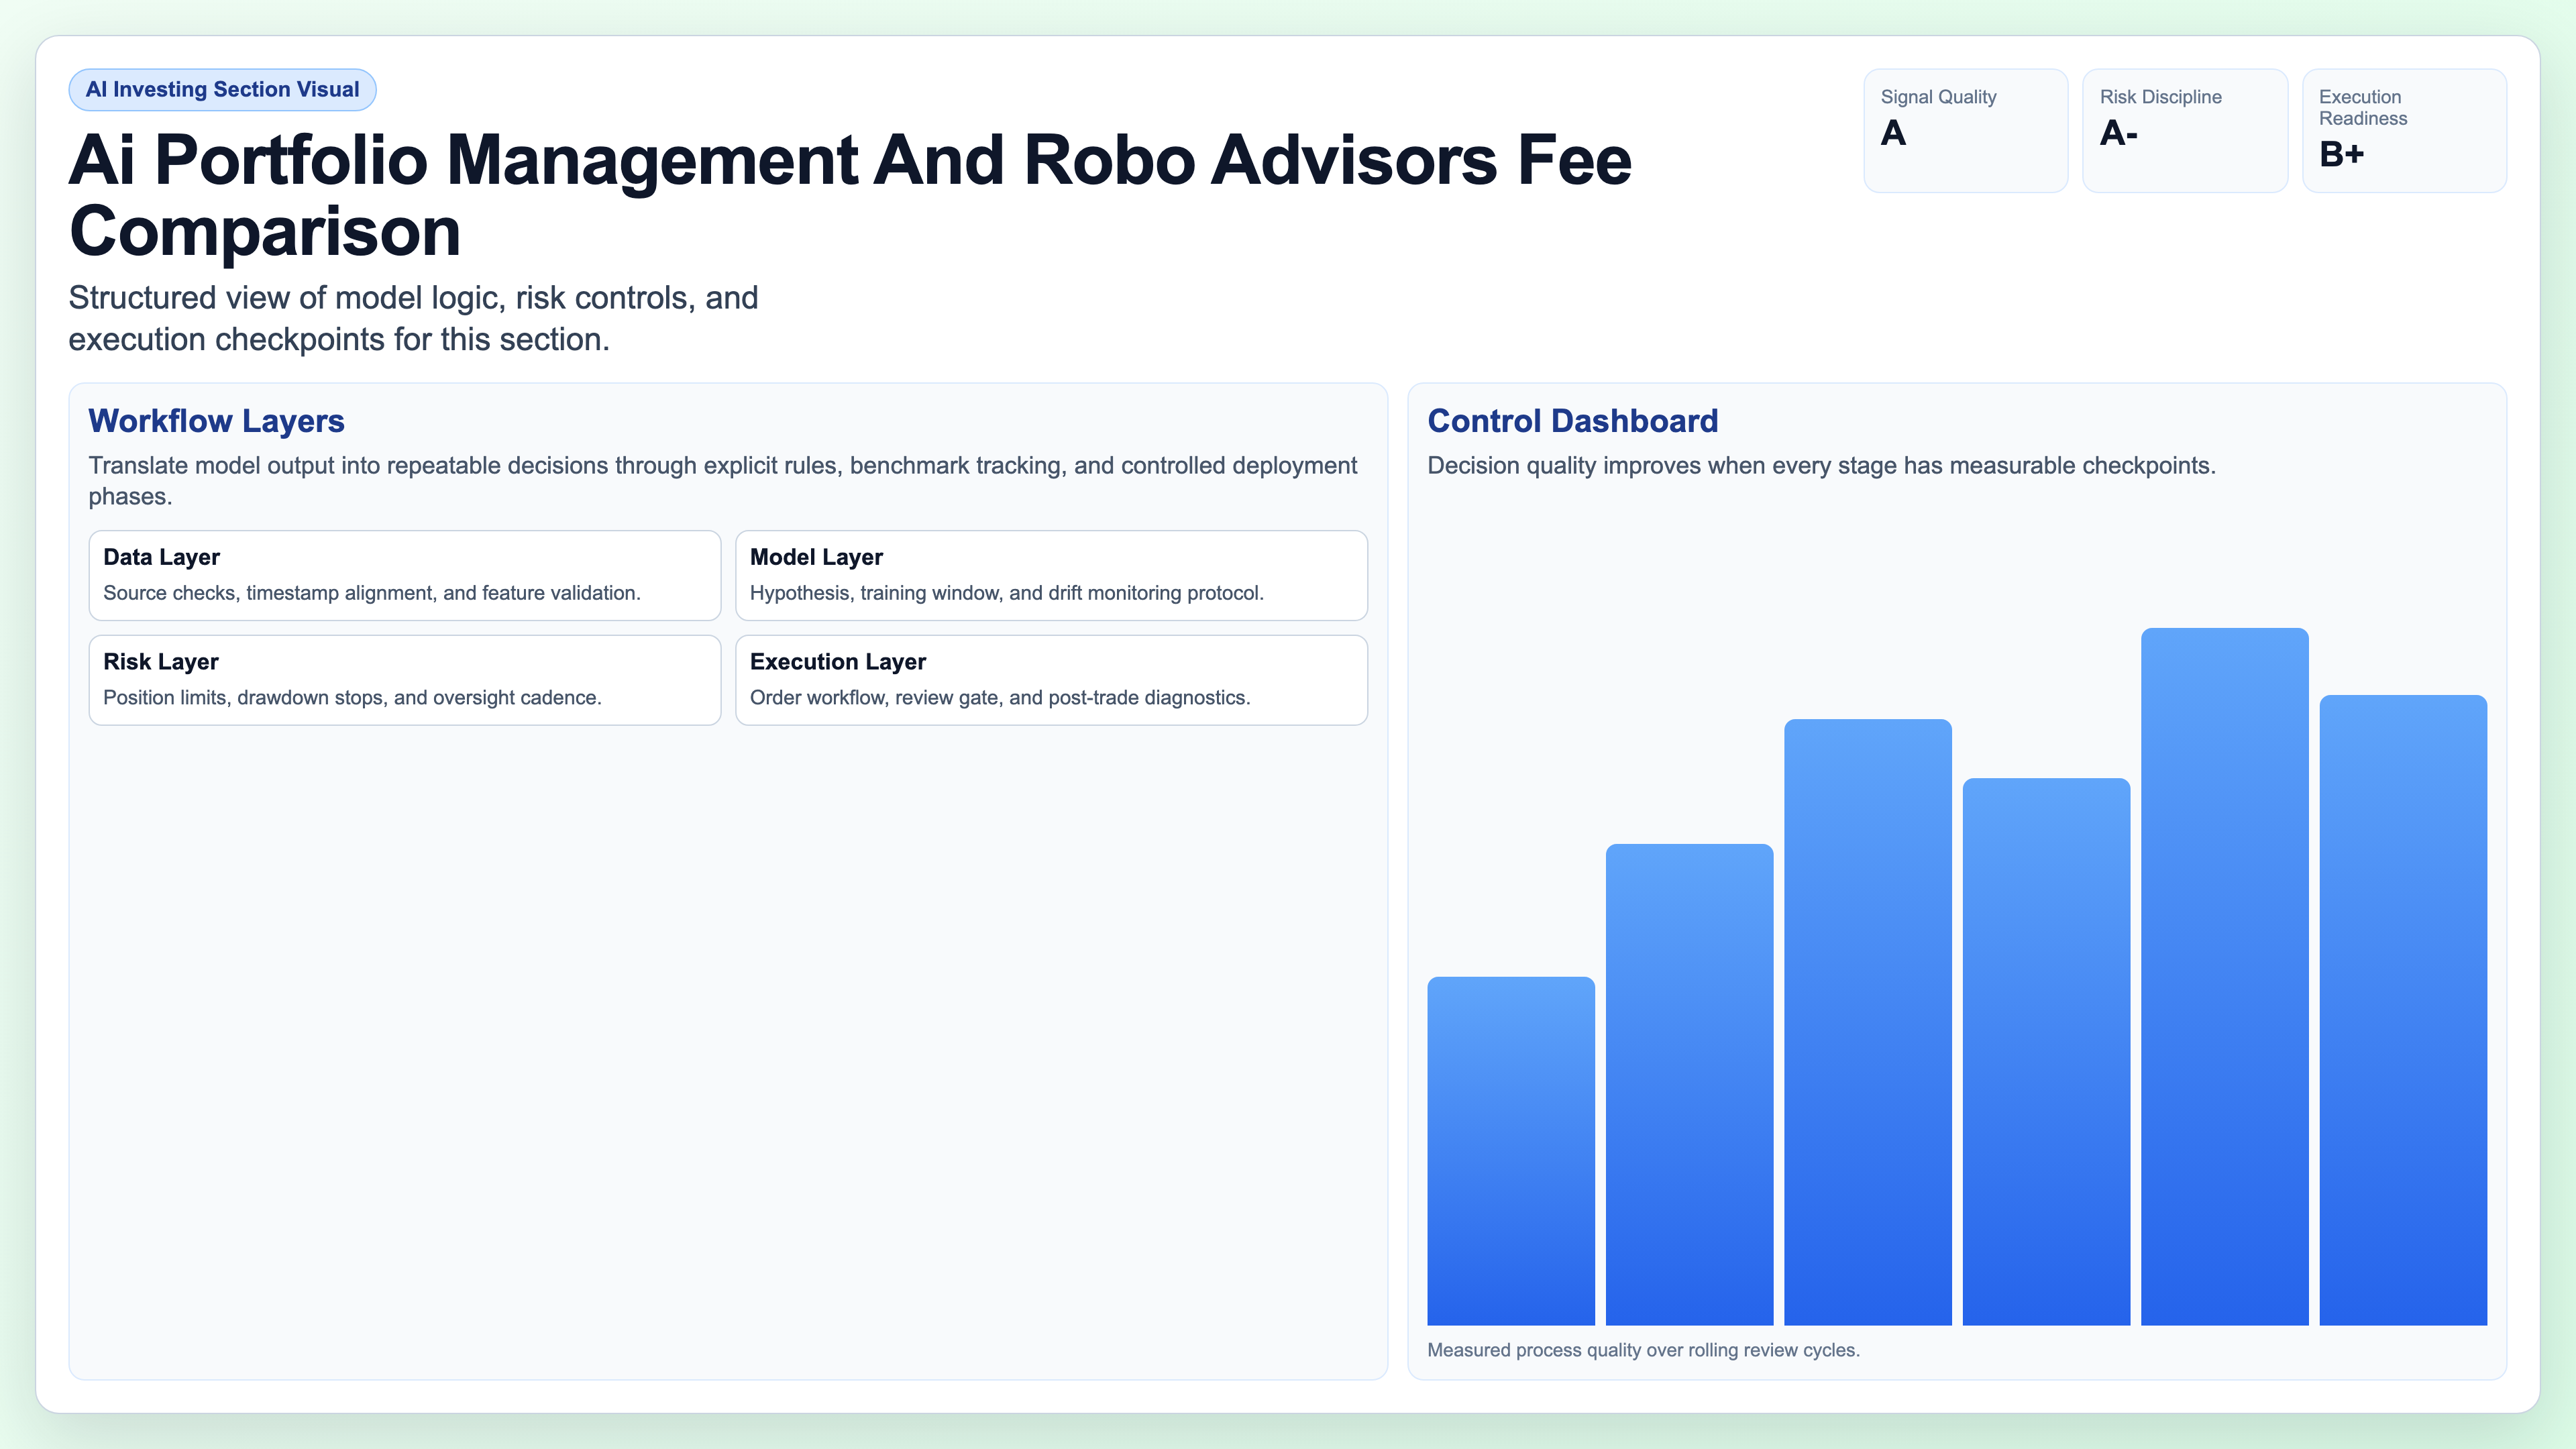Select the Signal Quality grade card

click(x=1965, y=130)
